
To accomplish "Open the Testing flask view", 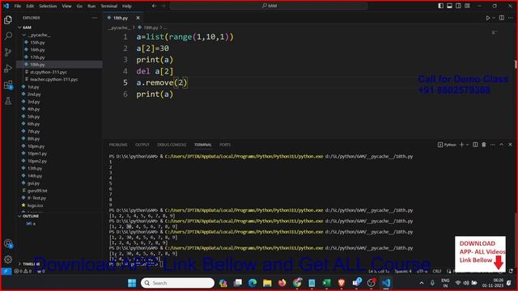I will click(8, 101).
